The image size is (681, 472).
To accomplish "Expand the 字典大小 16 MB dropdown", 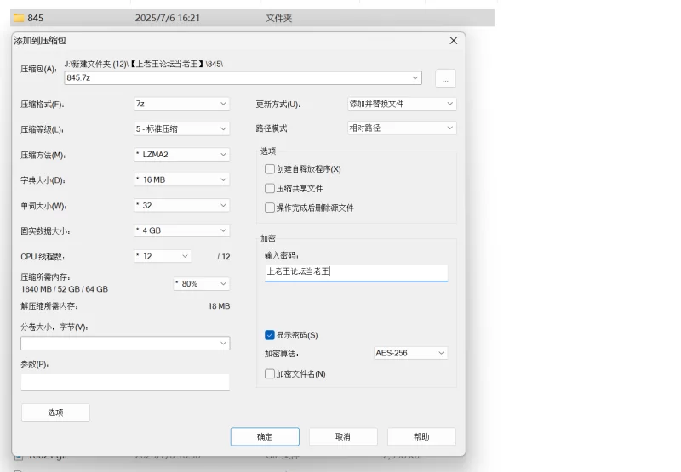I will (180, 180).
